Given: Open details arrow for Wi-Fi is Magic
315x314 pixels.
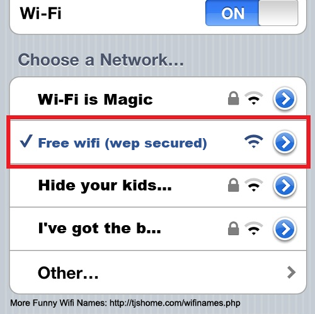Looking at the screenshot, I should 285,99.
